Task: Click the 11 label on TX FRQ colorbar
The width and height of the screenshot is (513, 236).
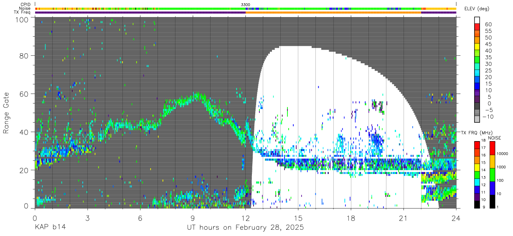Action: (x=484, y=193)
